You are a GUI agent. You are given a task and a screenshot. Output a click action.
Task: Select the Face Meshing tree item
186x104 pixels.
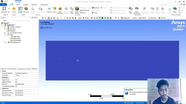17,40
